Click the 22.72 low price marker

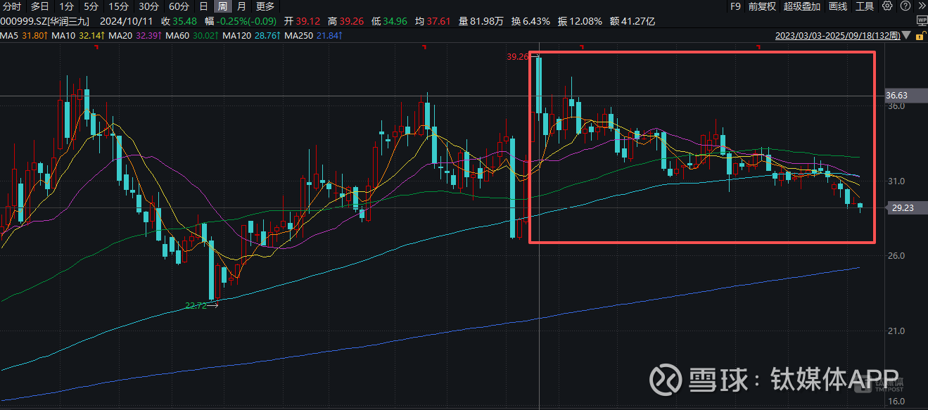coord(196,306)
